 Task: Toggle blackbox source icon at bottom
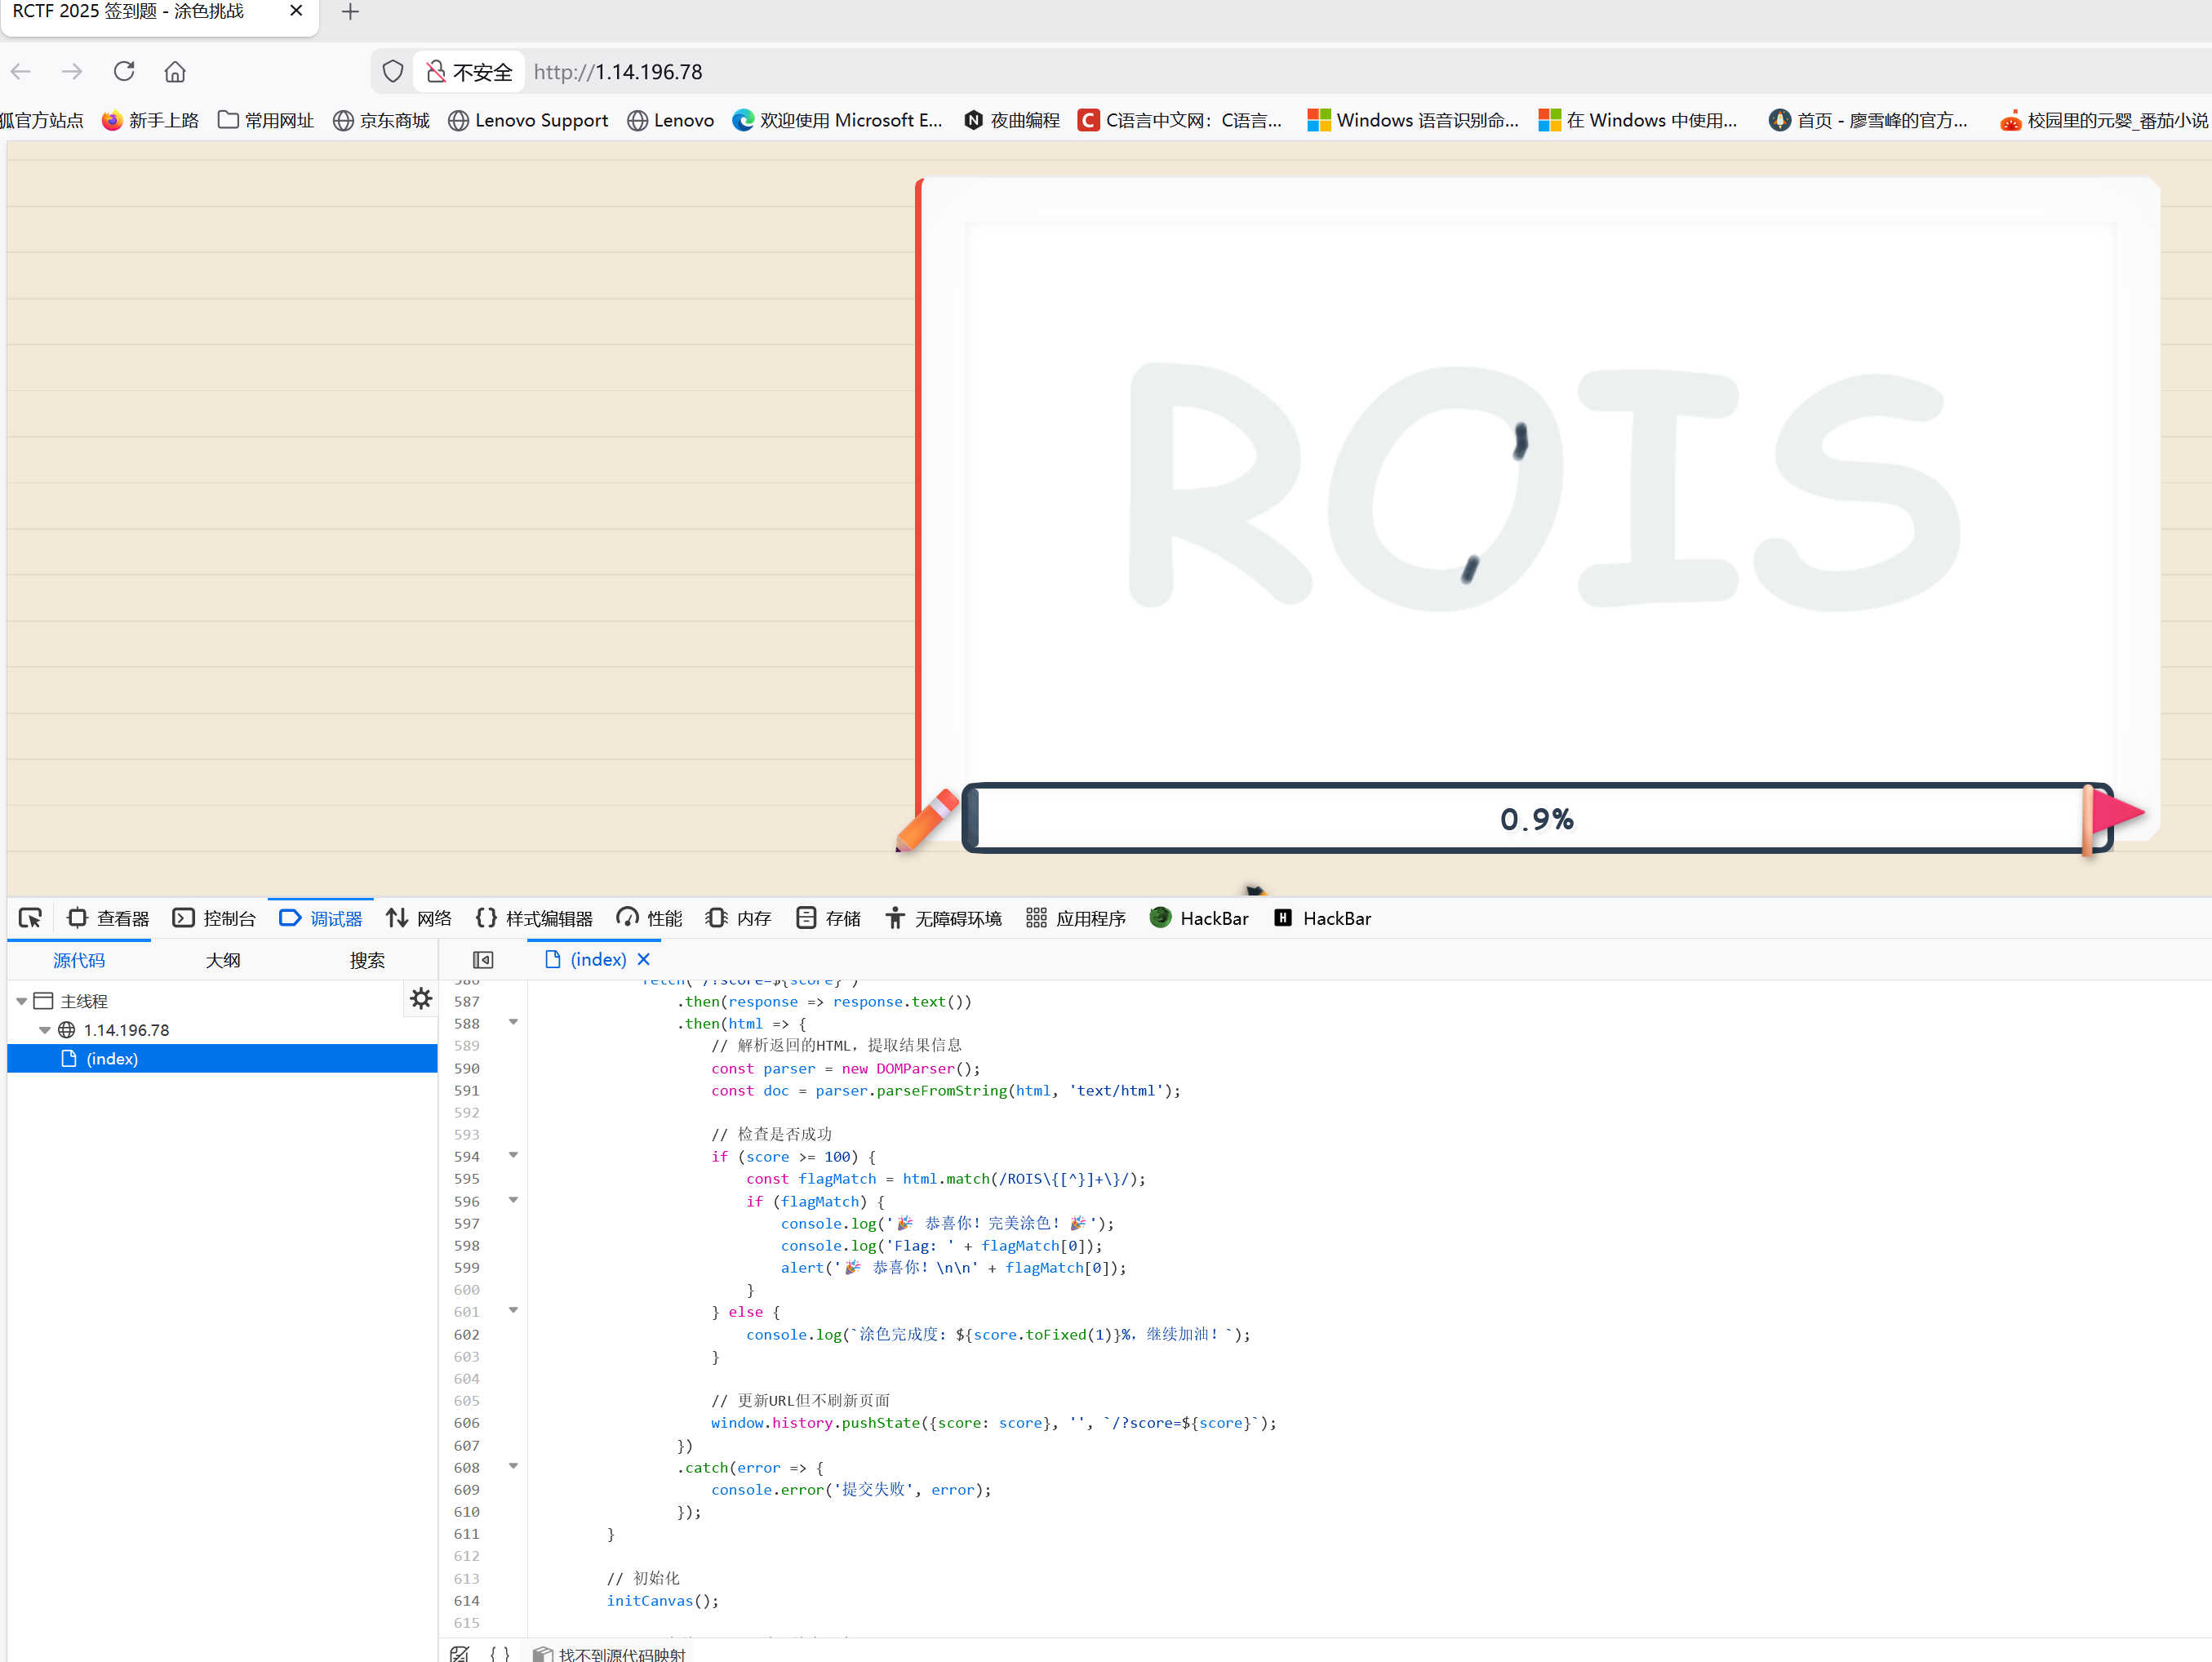[460, 1654]
